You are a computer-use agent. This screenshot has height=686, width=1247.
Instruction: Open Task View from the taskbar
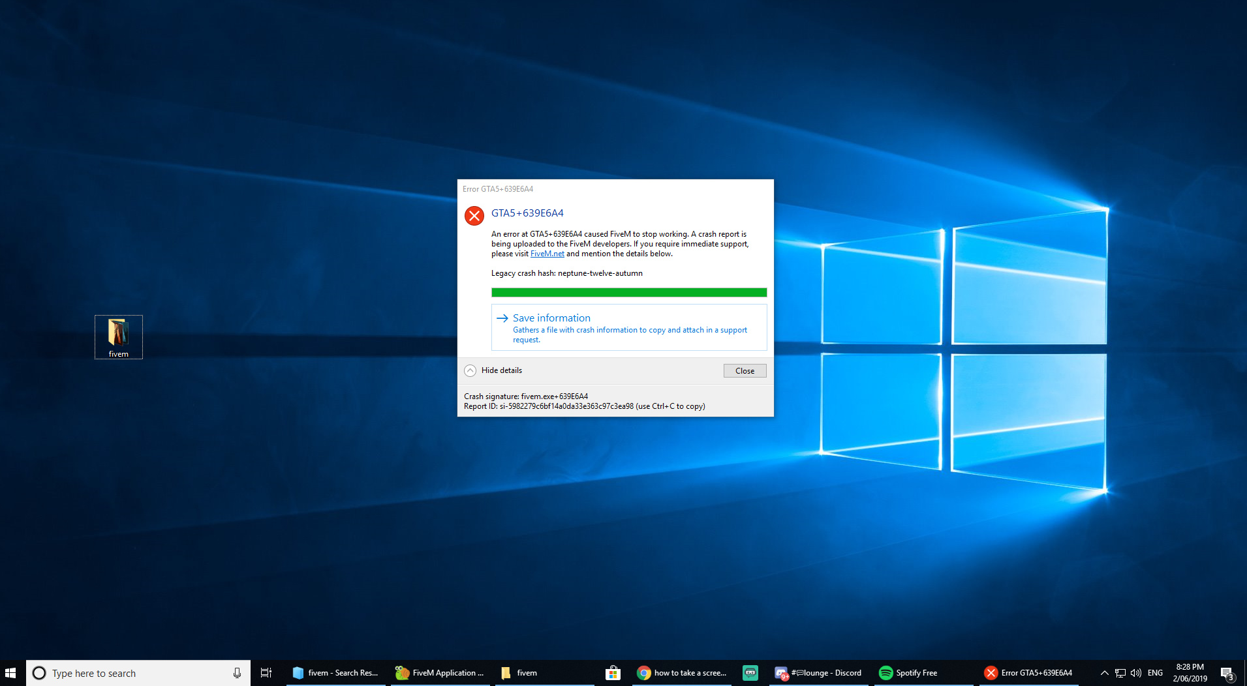click(x=266, y=673)
